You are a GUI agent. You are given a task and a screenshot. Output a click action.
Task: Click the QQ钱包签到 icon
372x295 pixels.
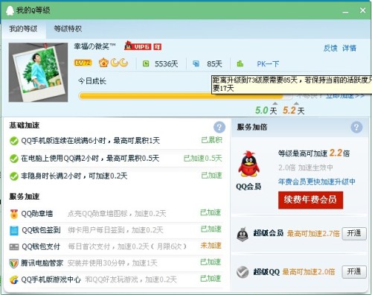pos(14,230)
